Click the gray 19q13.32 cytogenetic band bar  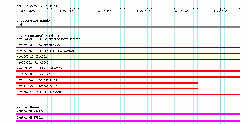pyautogui.click(x=128, y=27)
